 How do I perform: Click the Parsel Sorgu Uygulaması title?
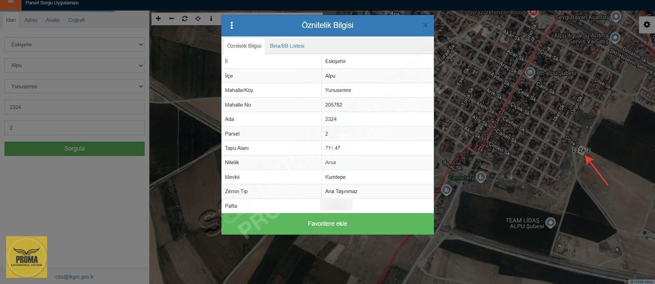tap(52, 3)
